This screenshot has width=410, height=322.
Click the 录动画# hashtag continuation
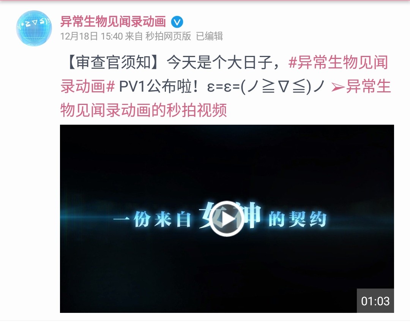88,86
